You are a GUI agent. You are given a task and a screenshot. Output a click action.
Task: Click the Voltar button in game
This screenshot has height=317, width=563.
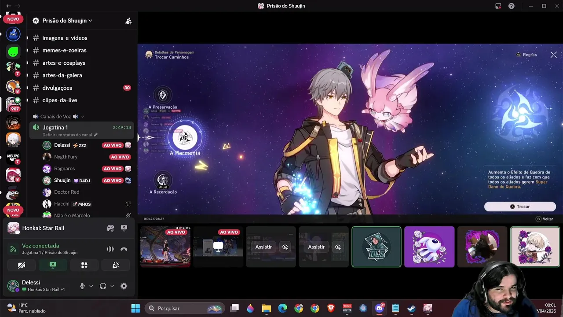pos(545,219)
